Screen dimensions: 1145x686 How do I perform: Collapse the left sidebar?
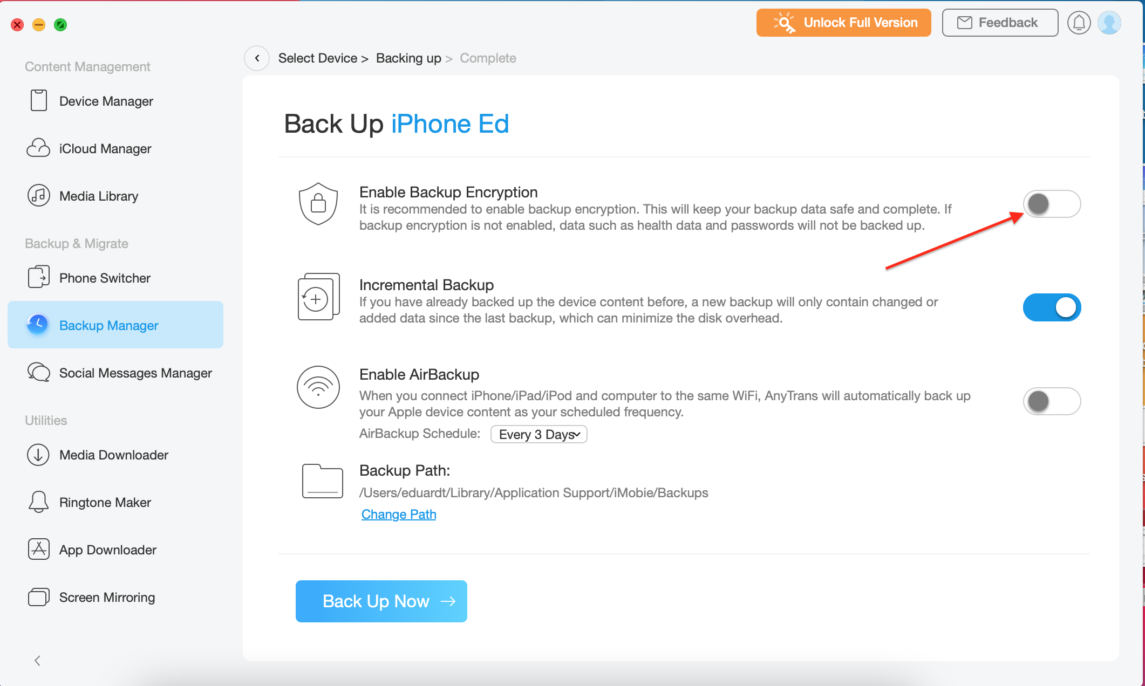pos(38,660)
